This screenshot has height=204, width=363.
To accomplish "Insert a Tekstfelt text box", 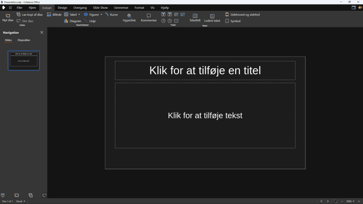I will [x=195, y=17].
